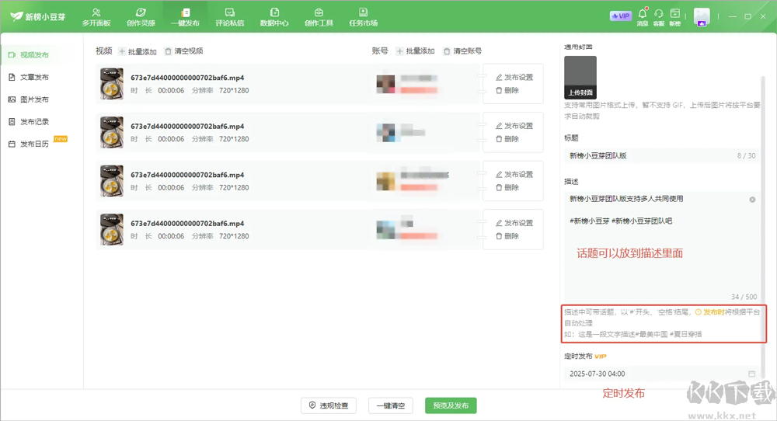777x421 pixels.
Task: Open 发布设置 for the first video
Action: pyautogui.click(x=514, y=77)
